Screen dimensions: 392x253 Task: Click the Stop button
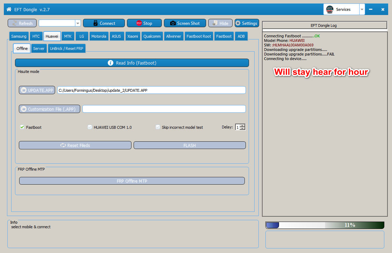144,23
